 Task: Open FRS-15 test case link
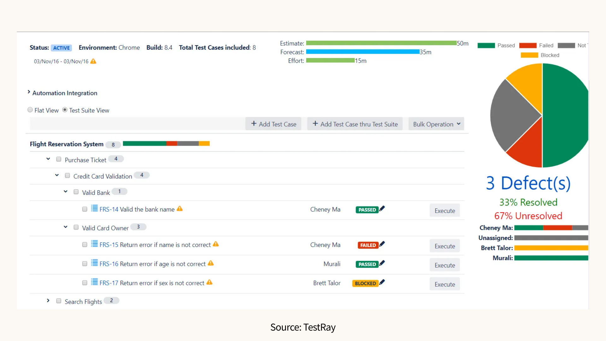click(x=109, y=245)
